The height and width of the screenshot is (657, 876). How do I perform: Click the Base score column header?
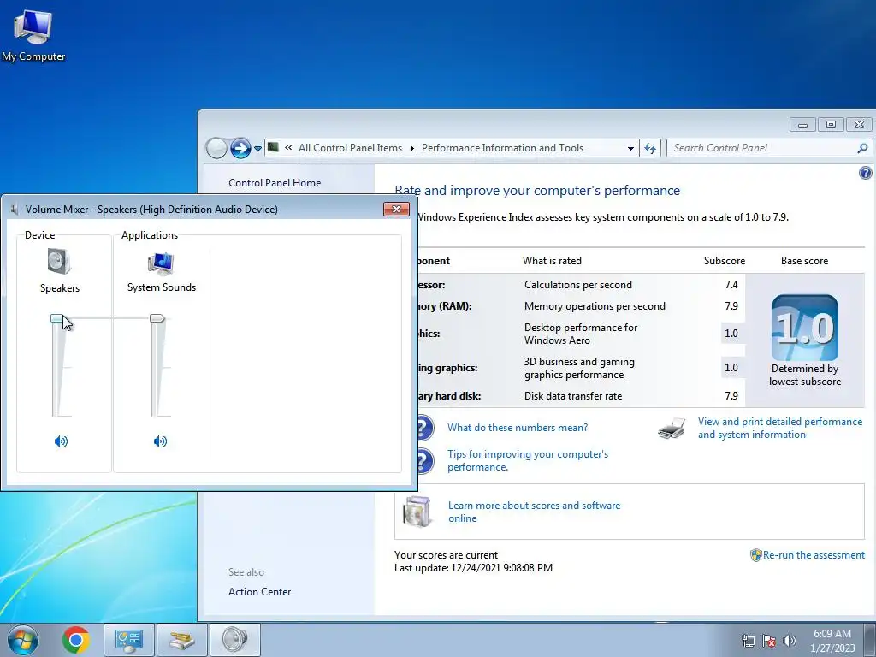804,261
